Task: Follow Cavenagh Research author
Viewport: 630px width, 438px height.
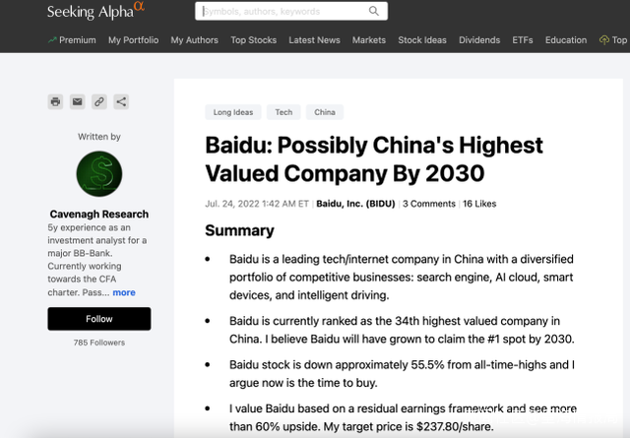Action: (x=99, y=319)
